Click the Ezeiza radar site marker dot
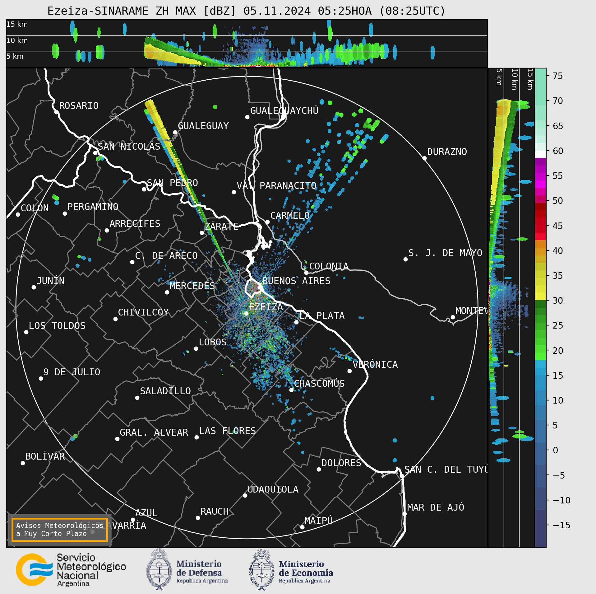The width and height of the screenshot is (596, 594). tap(246, 313)
